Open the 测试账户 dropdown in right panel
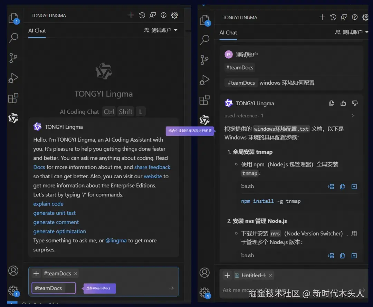 [x=352, y=32]
